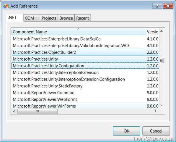Sort by Version column header
This screenshot has width=176, height=142.
[152, 32]
